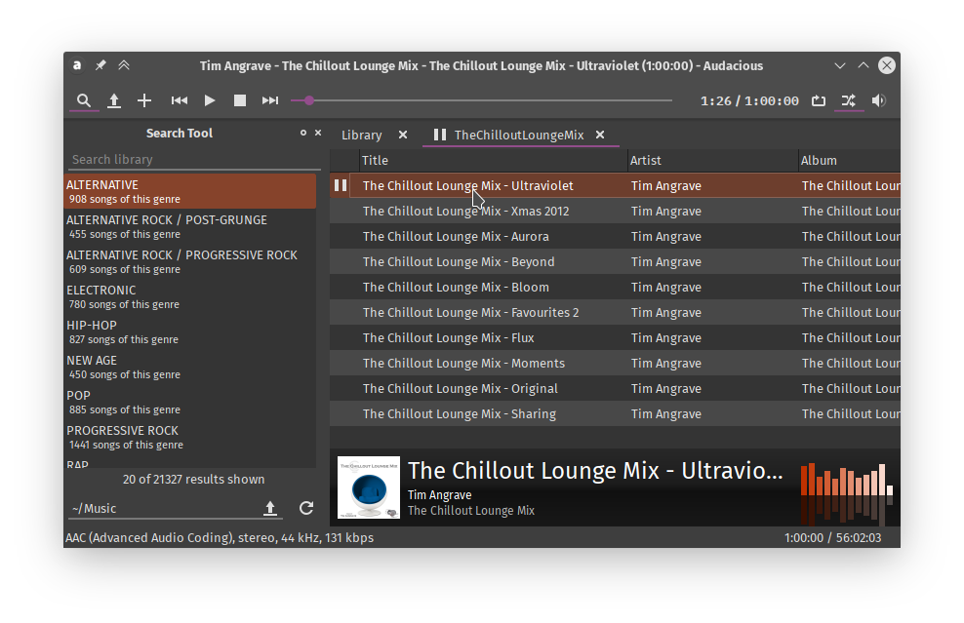
Task: Skip to the next track
Action: click(x=270, y=100)
